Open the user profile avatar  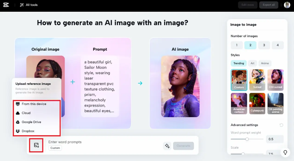287,5
